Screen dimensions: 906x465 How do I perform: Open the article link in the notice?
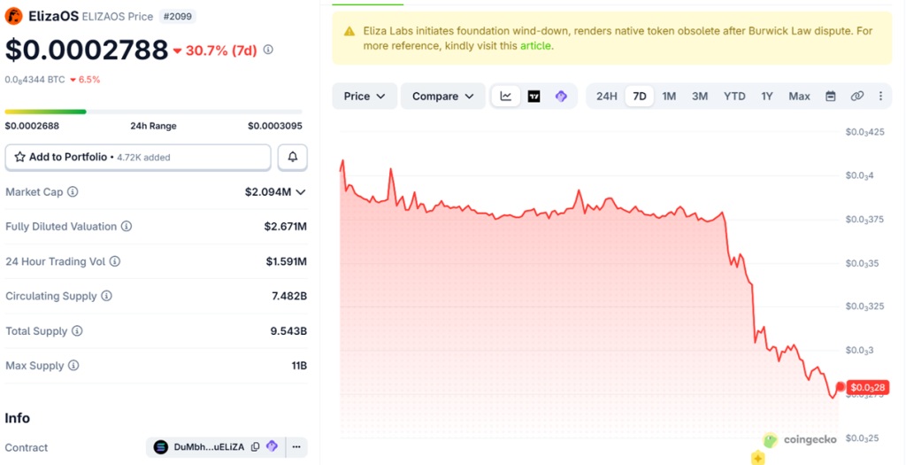(535, 46)
